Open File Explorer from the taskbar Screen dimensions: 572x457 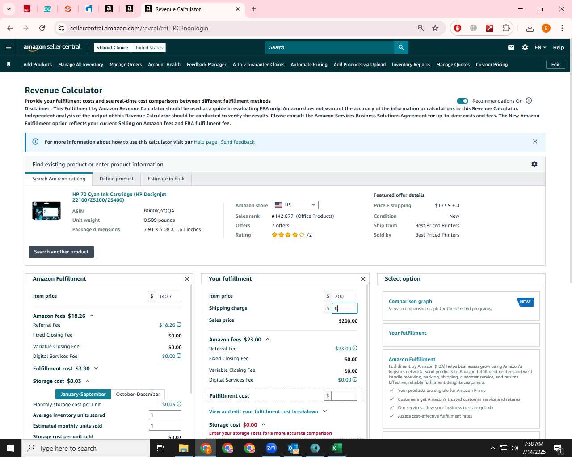pos(184,448)
